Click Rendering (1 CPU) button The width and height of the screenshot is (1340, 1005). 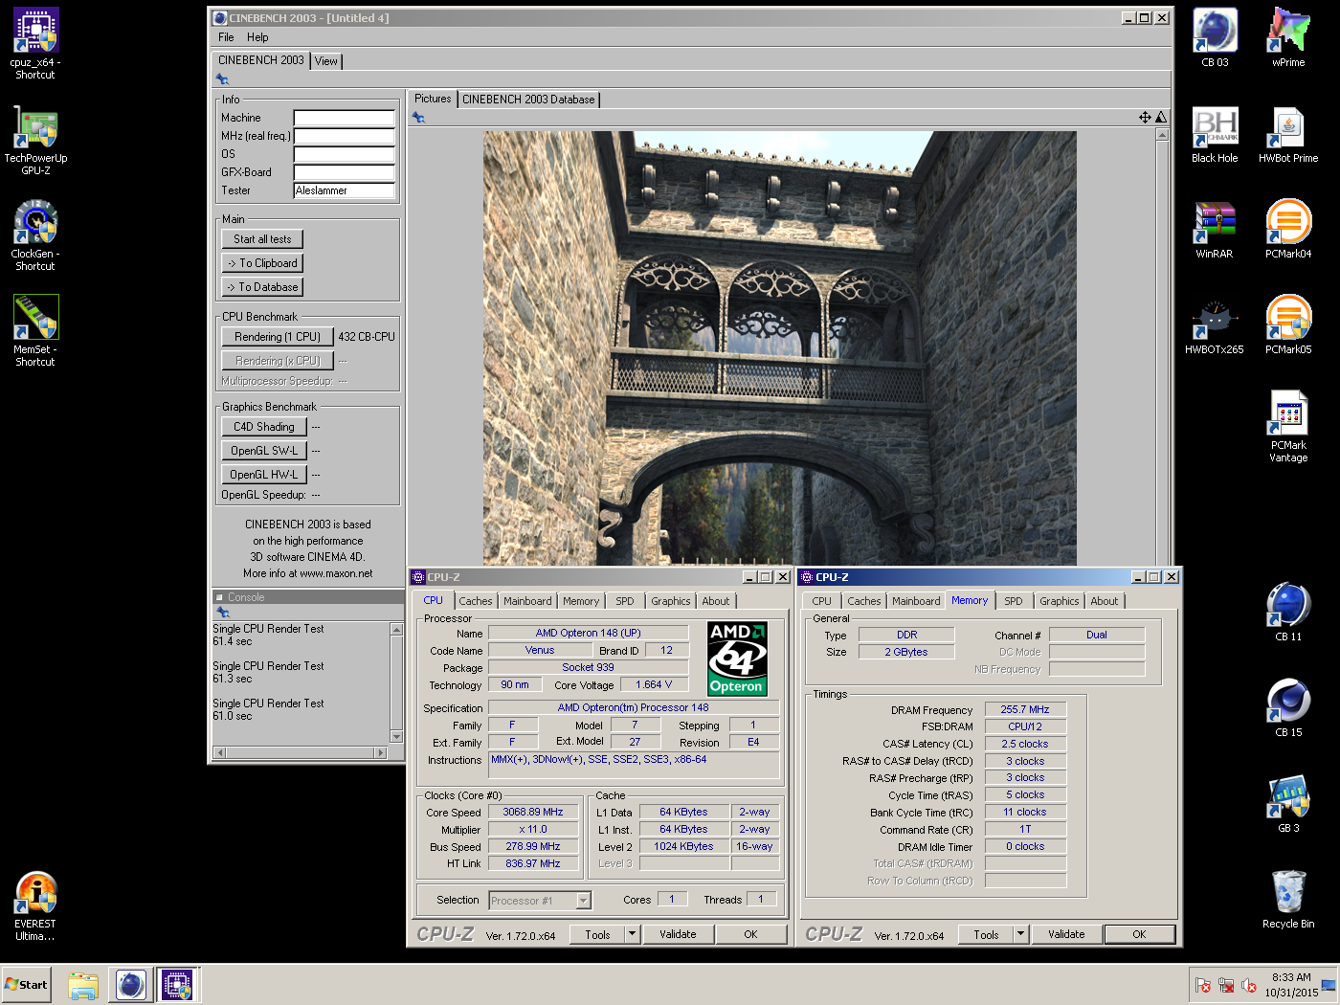coord(278,337)
